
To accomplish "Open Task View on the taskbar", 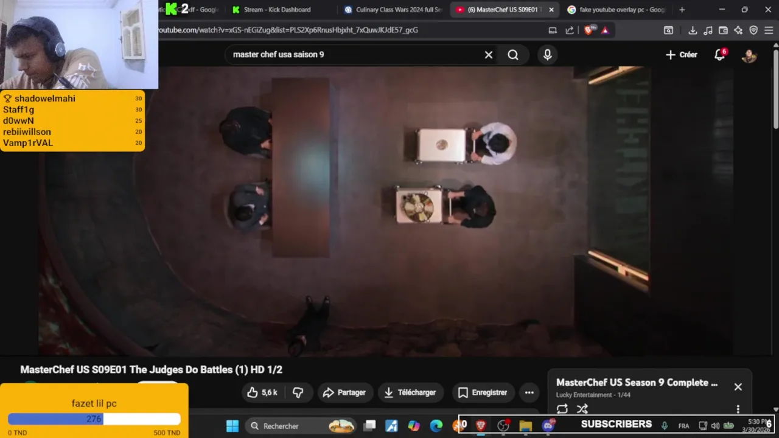I will 369,426.
